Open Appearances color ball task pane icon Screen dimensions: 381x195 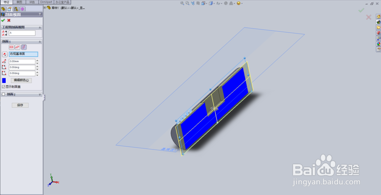(x=378, y=44)
